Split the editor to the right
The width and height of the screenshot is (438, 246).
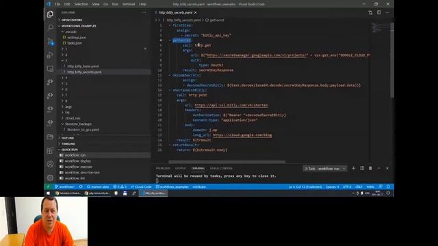tap(378, 12)
